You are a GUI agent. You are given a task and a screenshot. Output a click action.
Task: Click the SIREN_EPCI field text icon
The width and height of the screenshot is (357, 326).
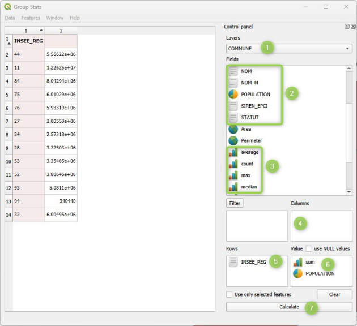pyautogui.click(x=233, y=106)
